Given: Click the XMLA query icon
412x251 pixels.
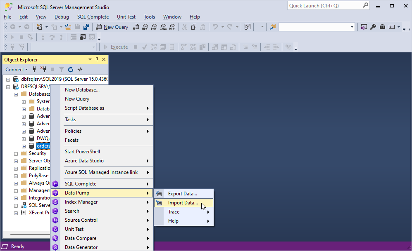Looking at the screenshot, I should tap(163, 27).
